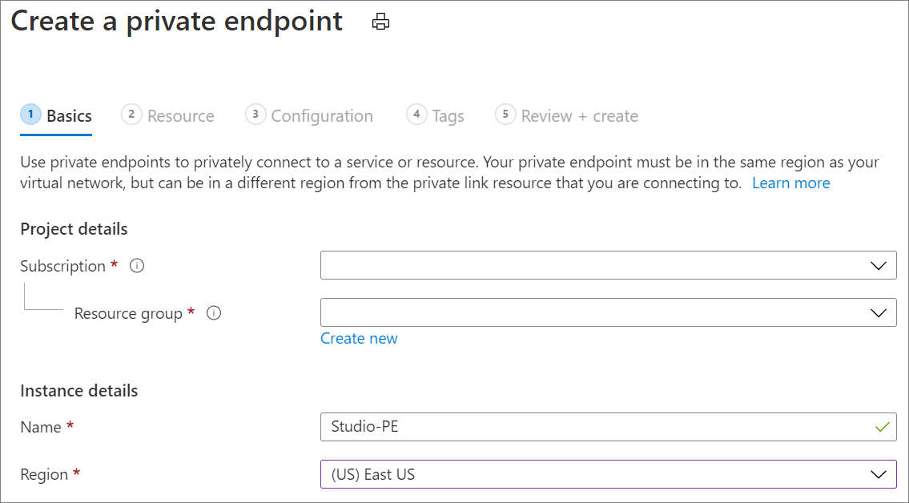Open the Tags tab

448,116
